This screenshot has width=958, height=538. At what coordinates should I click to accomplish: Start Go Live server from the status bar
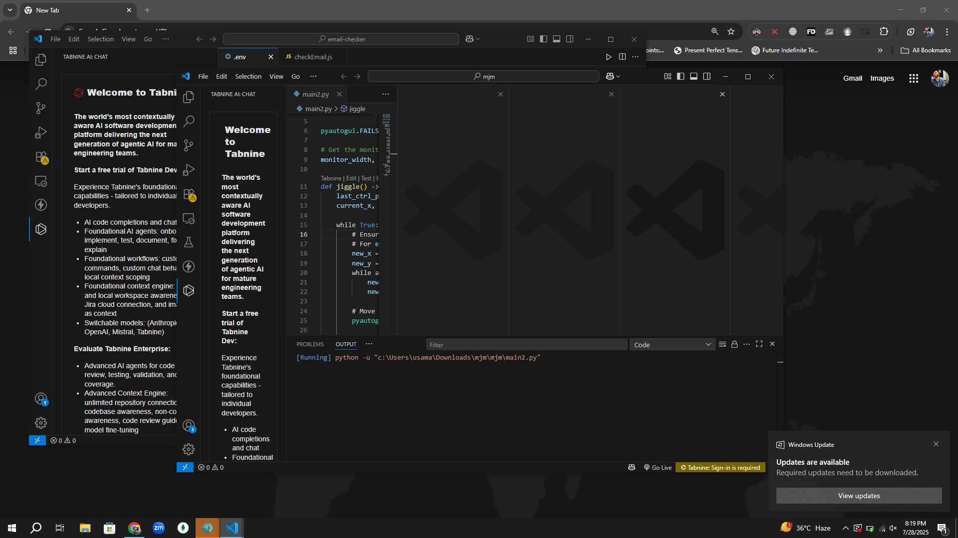click(658, 467)
